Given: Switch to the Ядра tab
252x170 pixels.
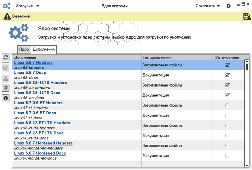Looking at the screenshot, I should point(24,49).
